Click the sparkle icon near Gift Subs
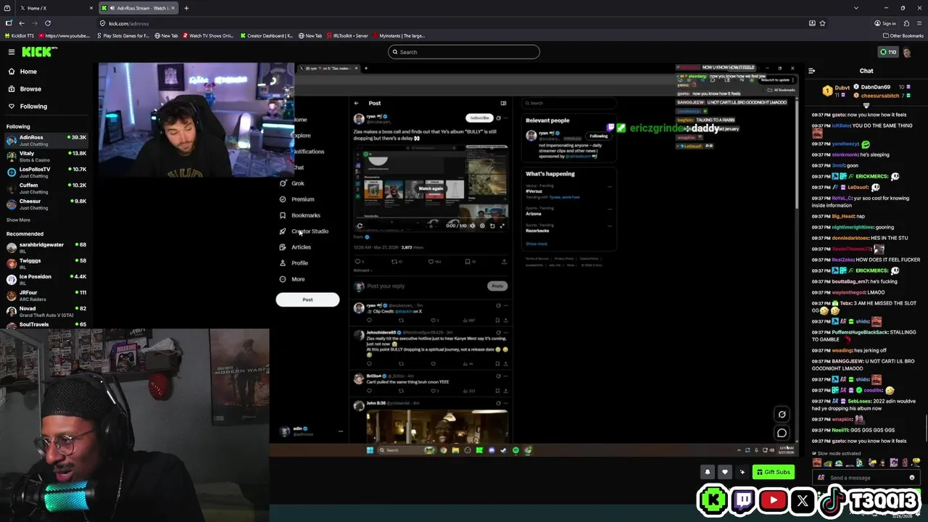Image resolution: width=928 pixels, height=522 pixels. tap(742, 472)
